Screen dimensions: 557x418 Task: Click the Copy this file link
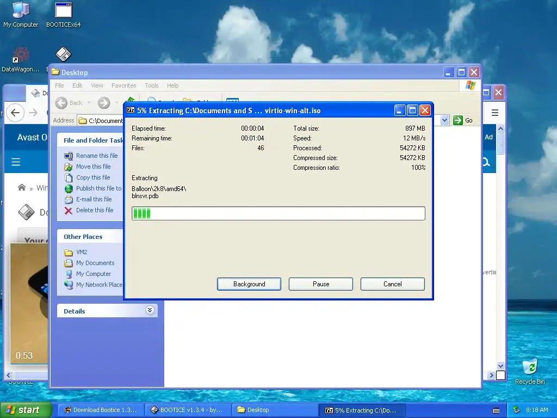pyautogui.click(x=93, y=177)
